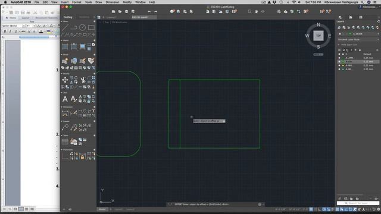Collapse the Draw panel section
The width and height of the screenshot is (381, 214).
click(x=61, y=21)
